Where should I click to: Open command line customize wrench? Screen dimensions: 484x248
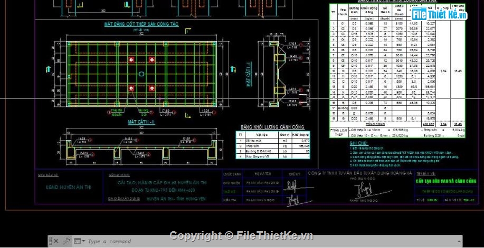[67, 241]
